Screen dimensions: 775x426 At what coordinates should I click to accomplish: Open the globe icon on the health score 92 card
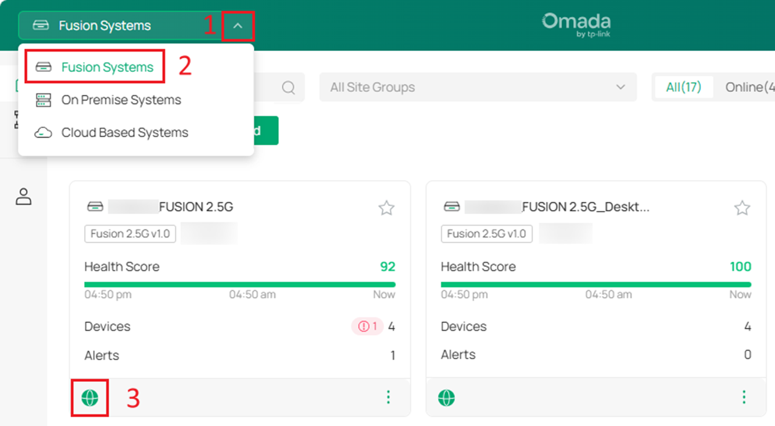(90, 398)
